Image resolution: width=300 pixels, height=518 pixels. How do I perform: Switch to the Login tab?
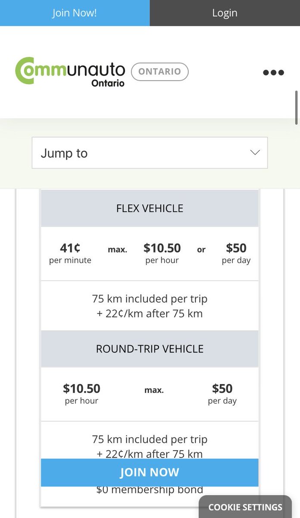coord(225,13)
